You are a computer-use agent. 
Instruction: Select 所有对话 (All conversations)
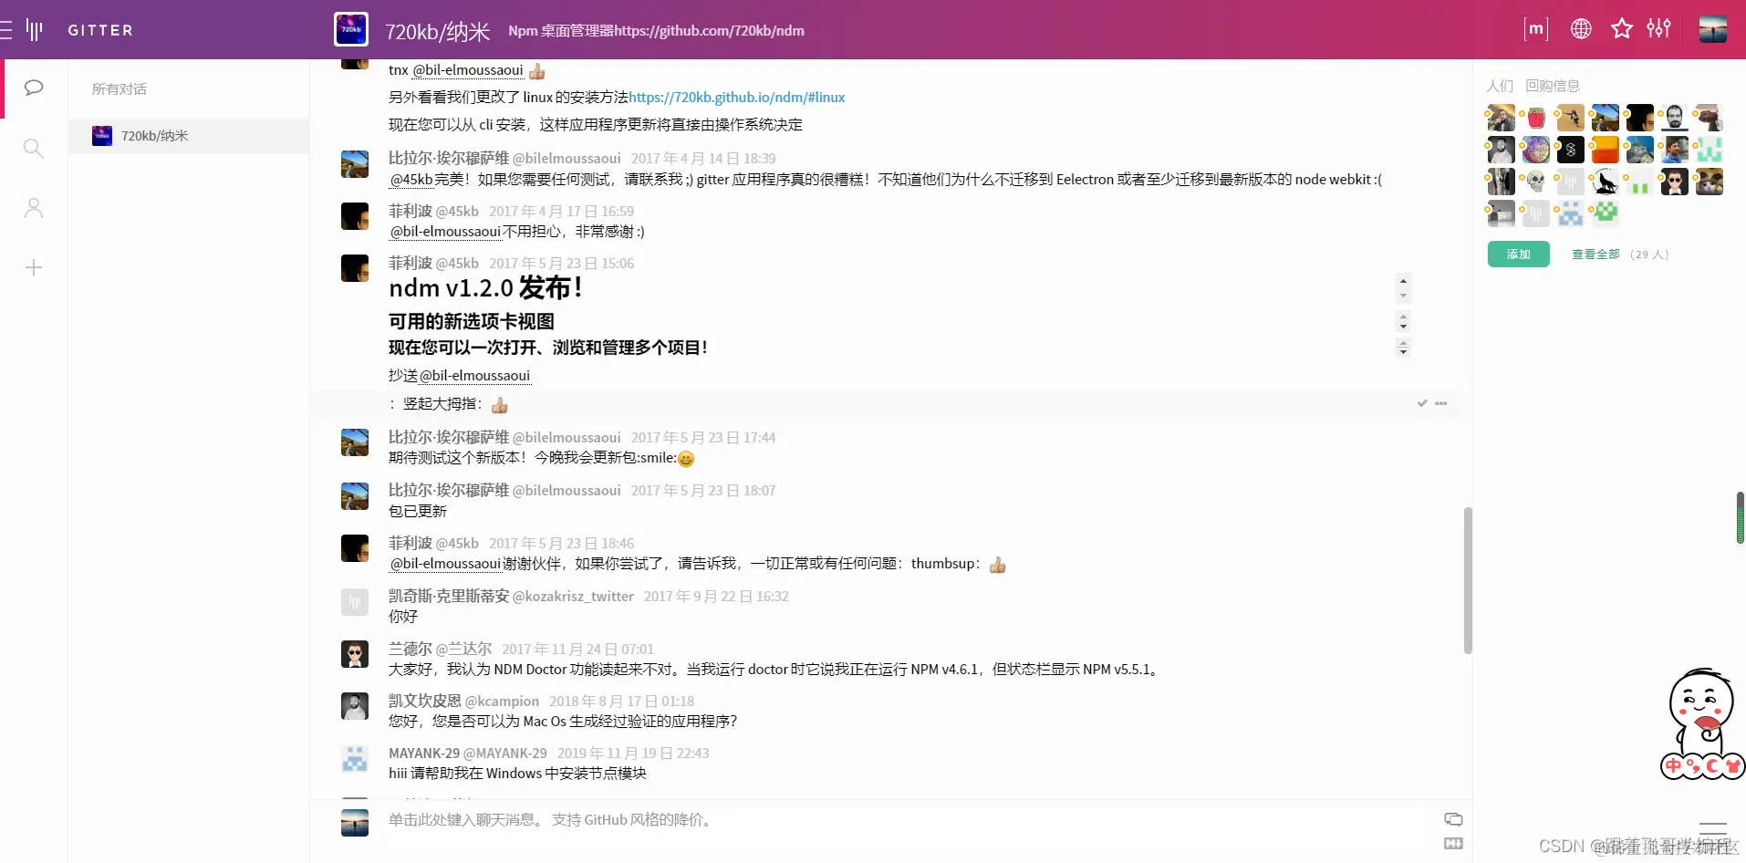tap(120, 88)
